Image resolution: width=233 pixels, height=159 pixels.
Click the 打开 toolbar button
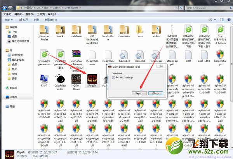tap(23, 20)
